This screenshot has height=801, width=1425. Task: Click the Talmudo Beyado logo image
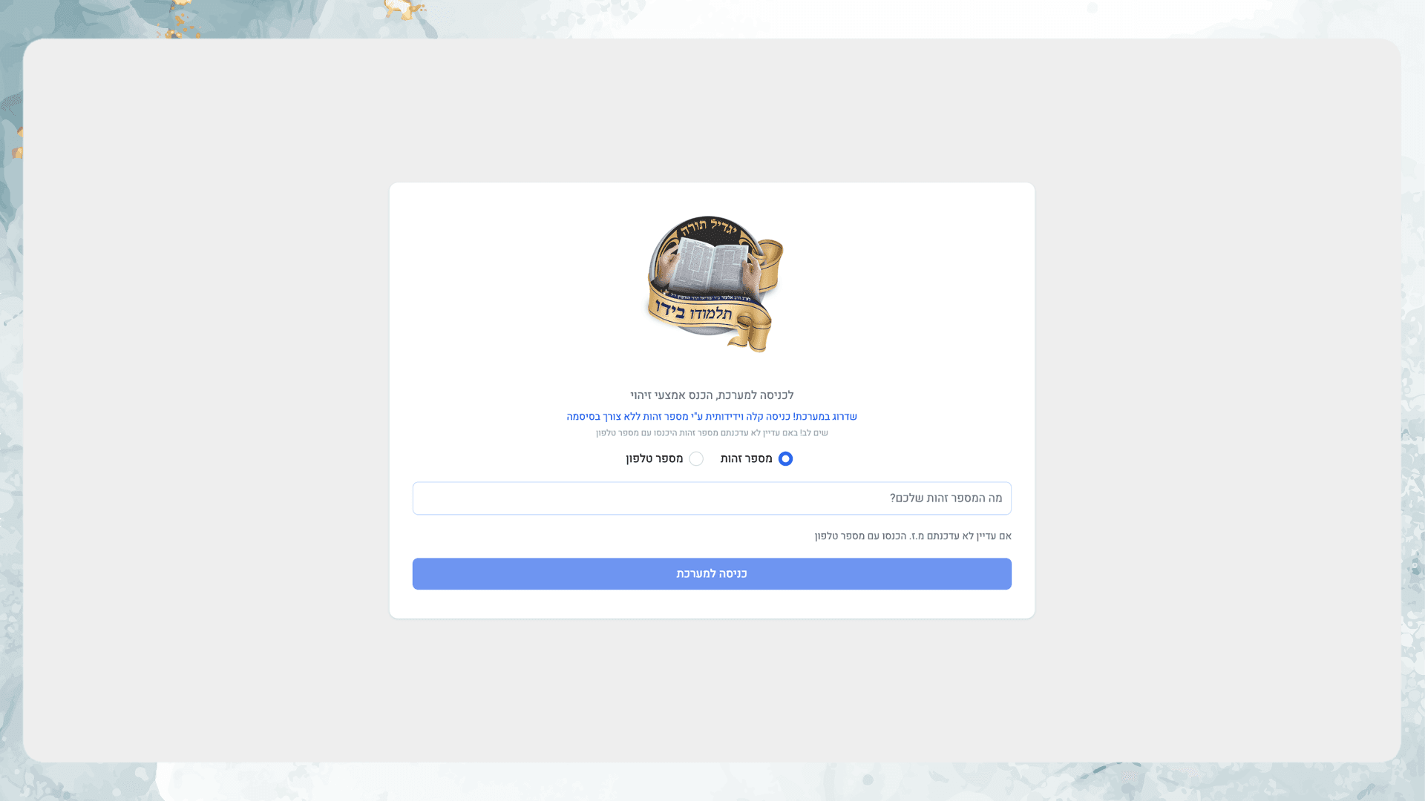coord(714,284)
